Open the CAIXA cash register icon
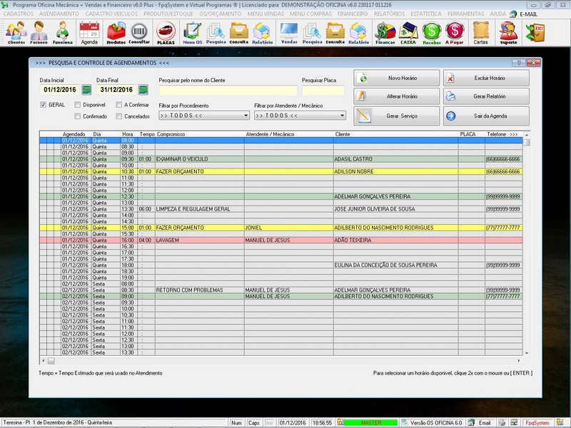The image size is (571, 428). pos(408,32)
